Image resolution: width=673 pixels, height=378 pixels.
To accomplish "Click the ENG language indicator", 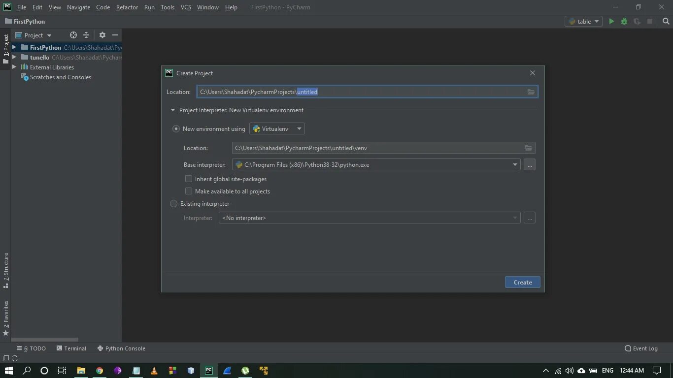I will (607, 371).
